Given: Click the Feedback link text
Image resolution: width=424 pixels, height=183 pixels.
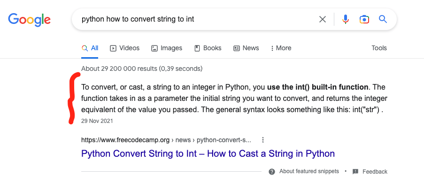Looking at the screenshot, I should pyautogui.click(x=375, y=172).
